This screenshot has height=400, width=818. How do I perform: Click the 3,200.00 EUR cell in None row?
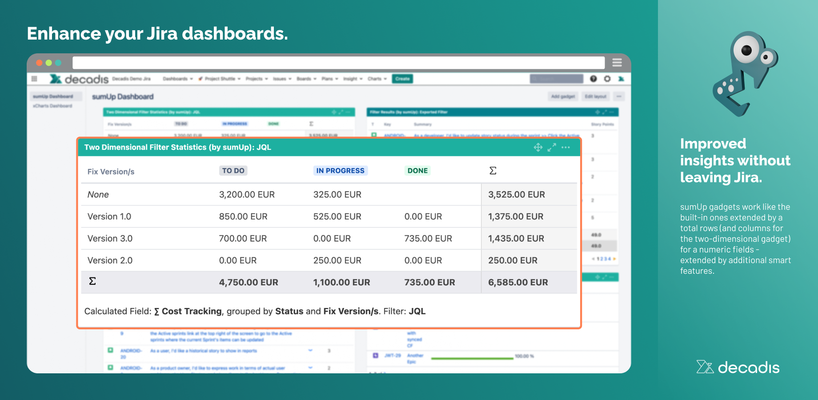[247, 195]
